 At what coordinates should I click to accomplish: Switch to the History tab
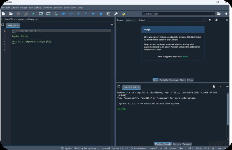177,144
